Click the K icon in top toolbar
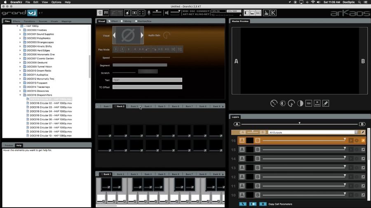Screen dimensions: 371x208 [x=273, y=13]
